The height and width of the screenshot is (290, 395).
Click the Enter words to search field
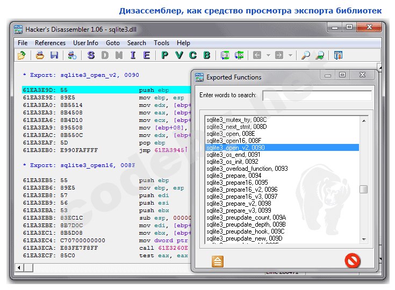pos(317,96)
